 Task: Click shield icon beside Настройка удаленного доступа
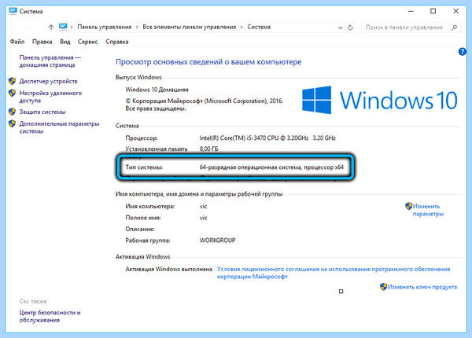click(x=12, y=93)
